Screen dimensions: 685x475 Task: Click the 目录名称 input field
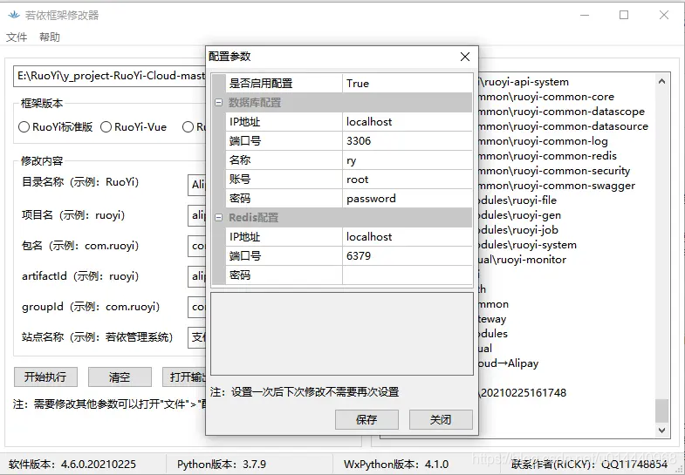pyautogui.click(x=197, y=185)
